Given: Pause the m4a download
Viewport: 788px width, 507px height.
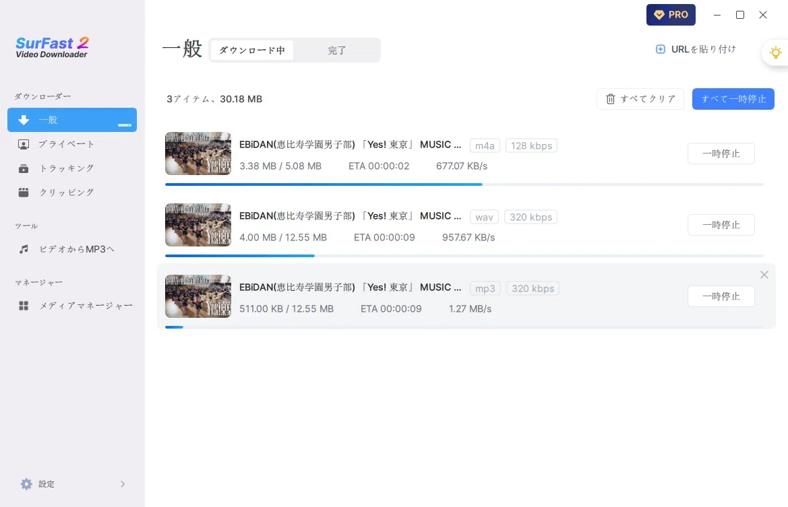Looking at the screenshot, I should coord(721,154).
